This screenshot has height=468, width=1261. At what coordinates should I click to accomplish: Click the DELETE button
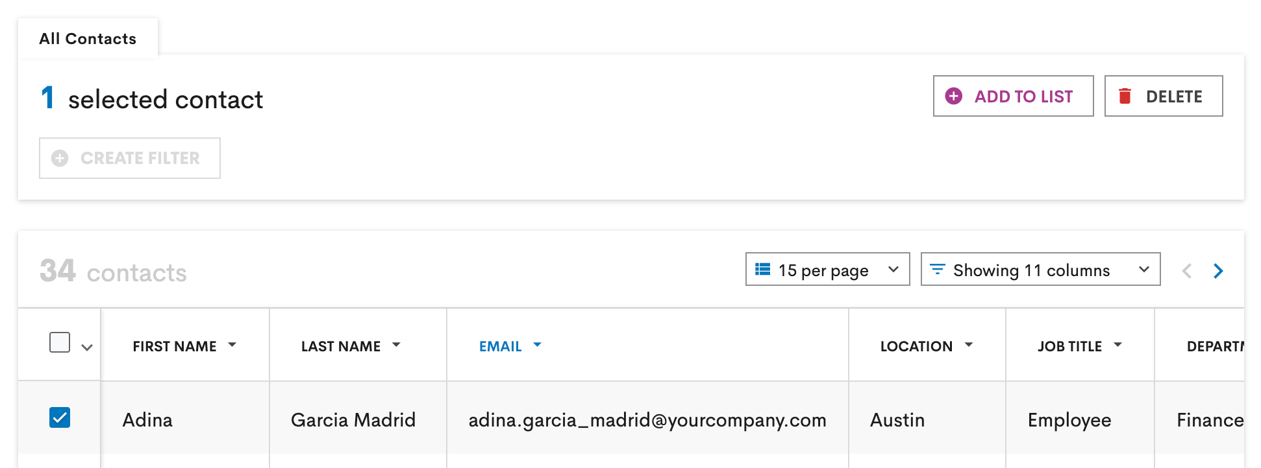(1162, 95)
